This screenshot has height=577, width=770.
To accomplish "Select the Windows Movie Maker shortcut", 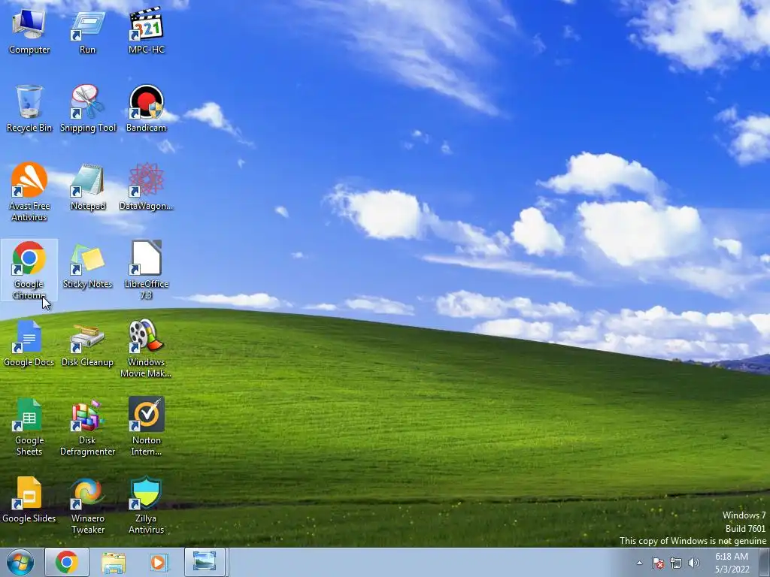I will click(x=147, y=349).
